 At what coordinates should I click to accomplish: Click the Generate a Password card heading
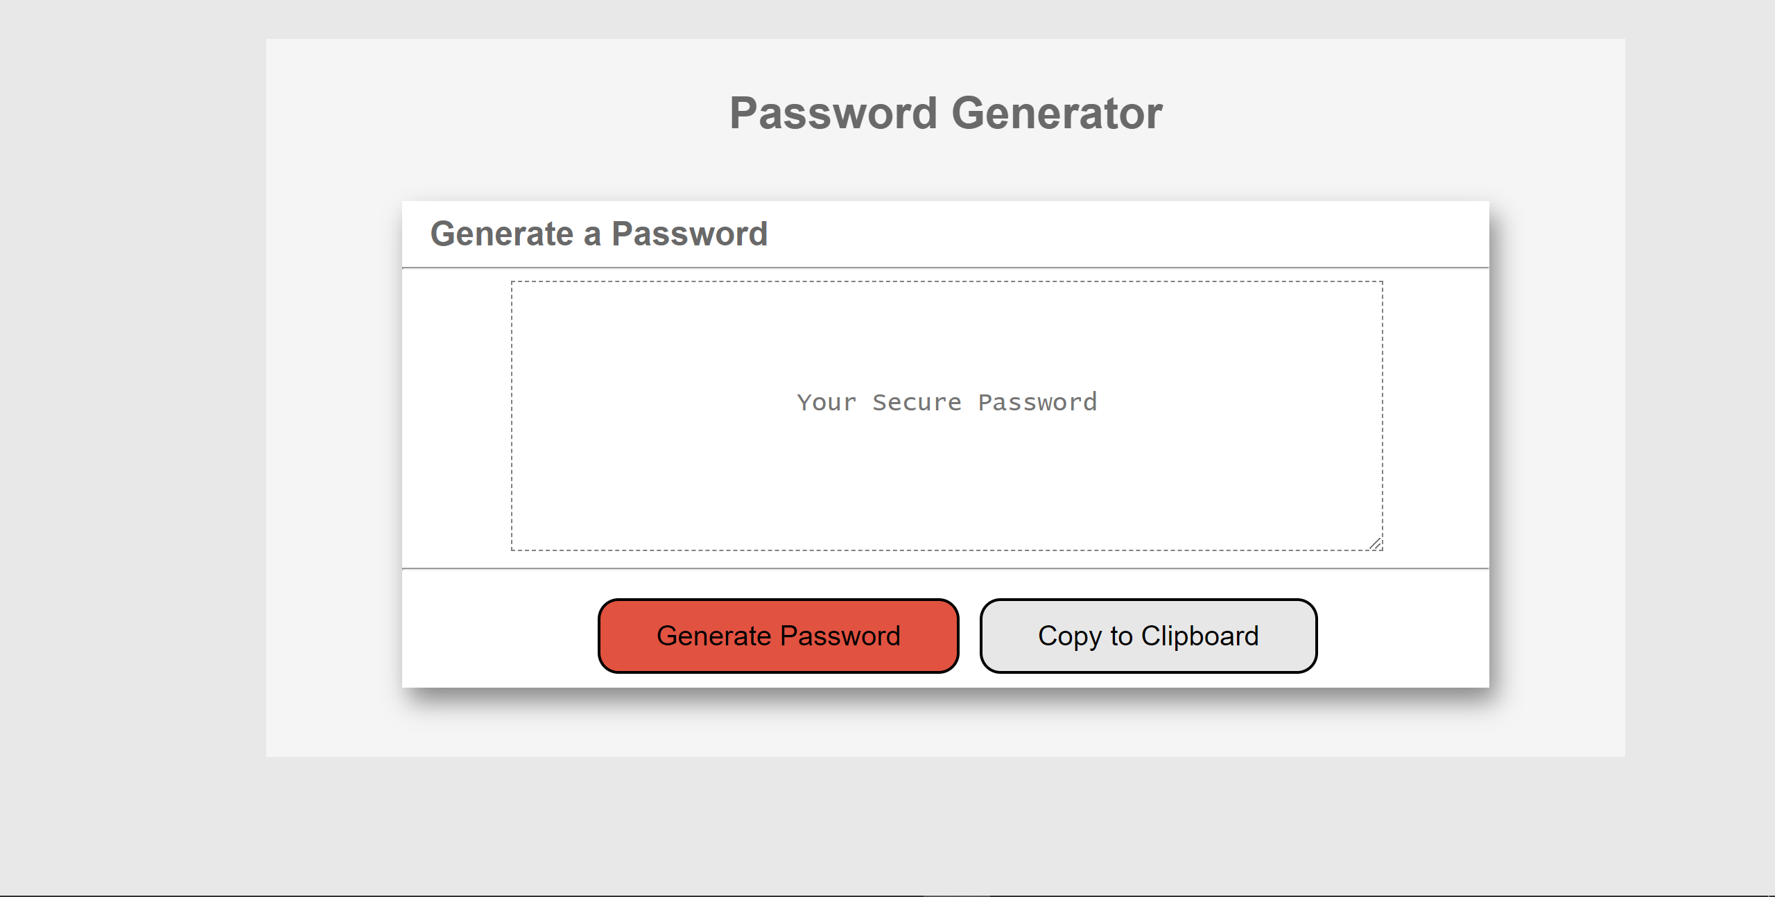pyautogui.click(x=598, y=234)
